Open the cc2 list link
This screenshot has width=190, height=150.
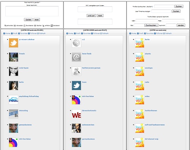pos(83,39)
